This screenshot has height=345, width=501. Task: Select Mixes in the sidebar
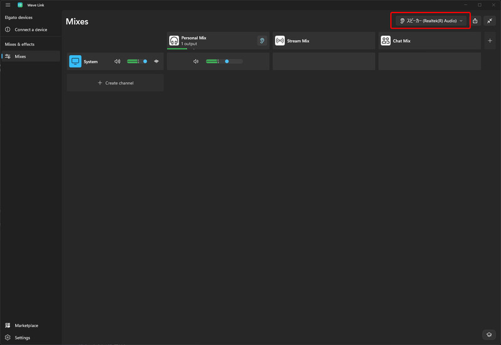[31, 56]
